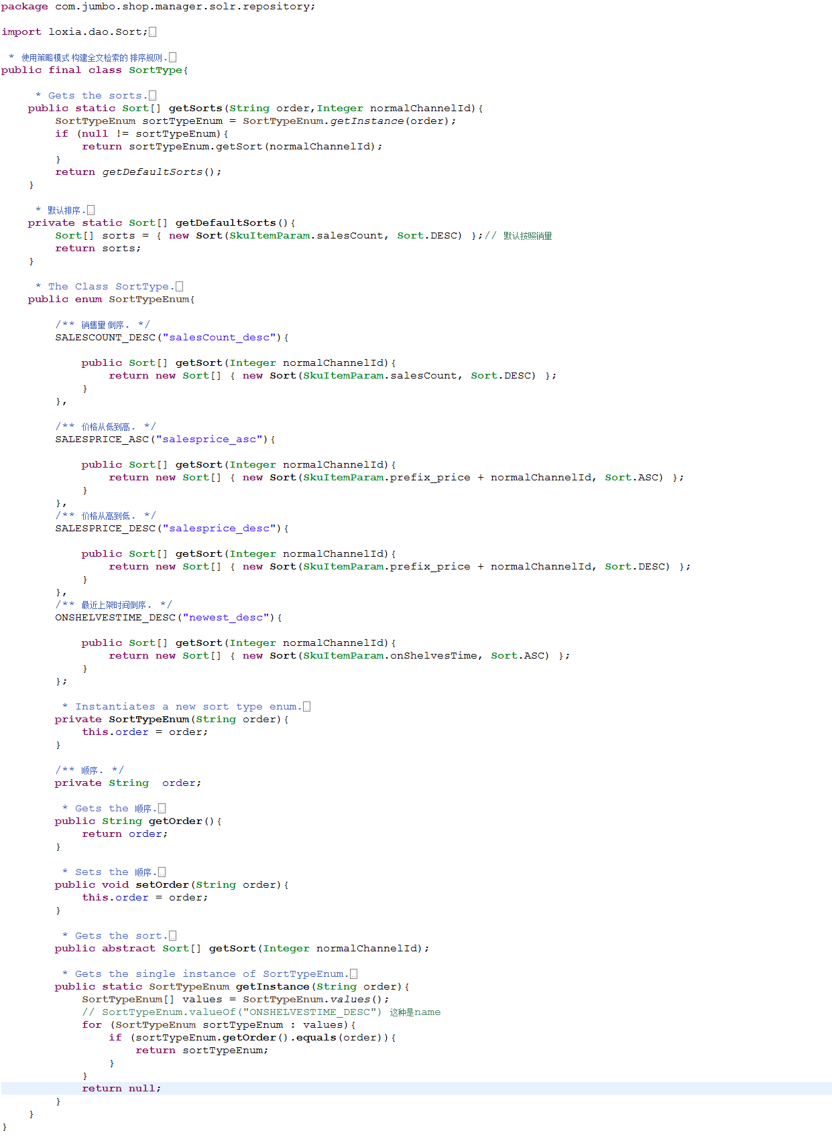Viewport: 832px width, 1145px height.
Task: Click getSorts method name in its declaration
Action: pyautogui.click(x=195, y=109)
